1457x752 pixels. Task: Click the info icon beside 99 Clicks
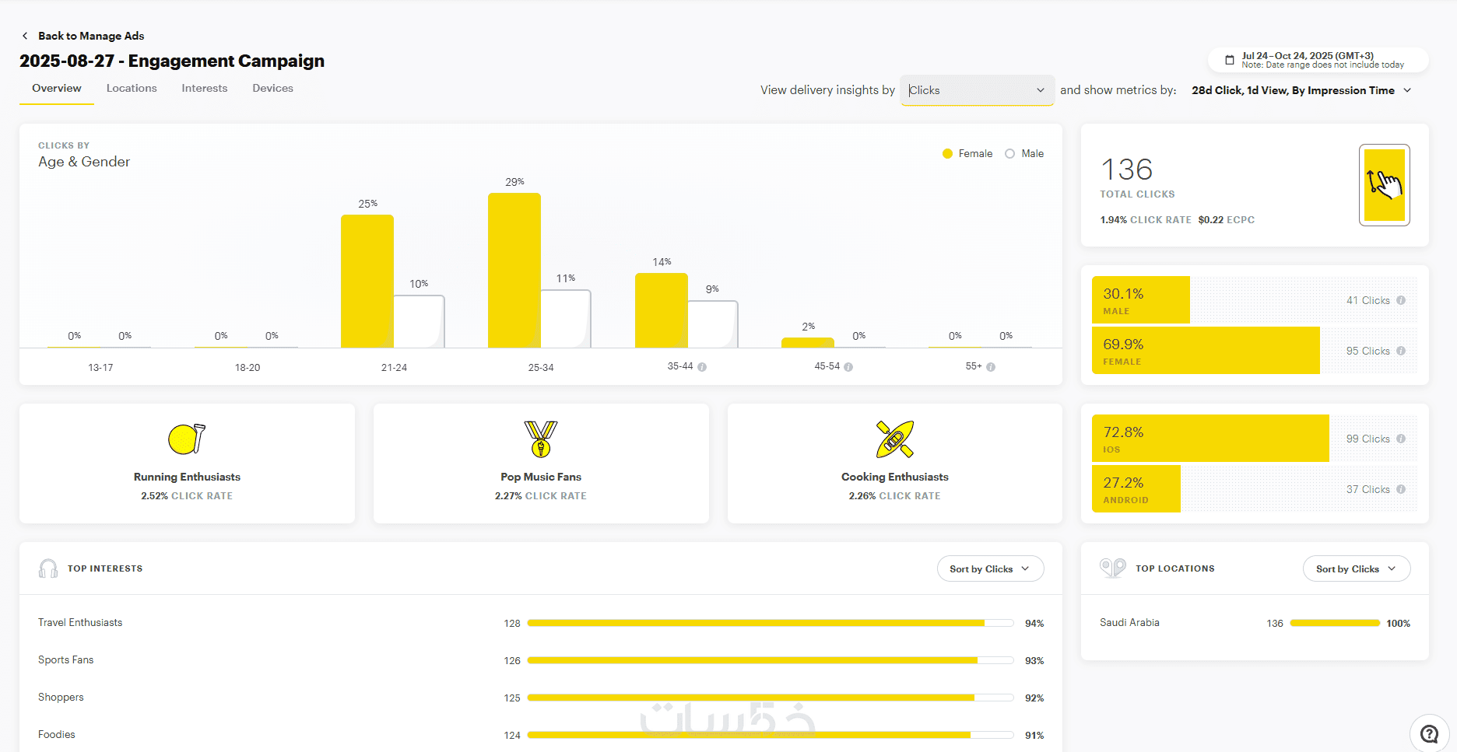pyautogui.click(x=1401, y=439)
